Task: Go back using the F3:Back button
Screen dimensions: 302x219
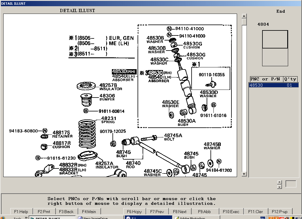Action: (x=66, y=211)
